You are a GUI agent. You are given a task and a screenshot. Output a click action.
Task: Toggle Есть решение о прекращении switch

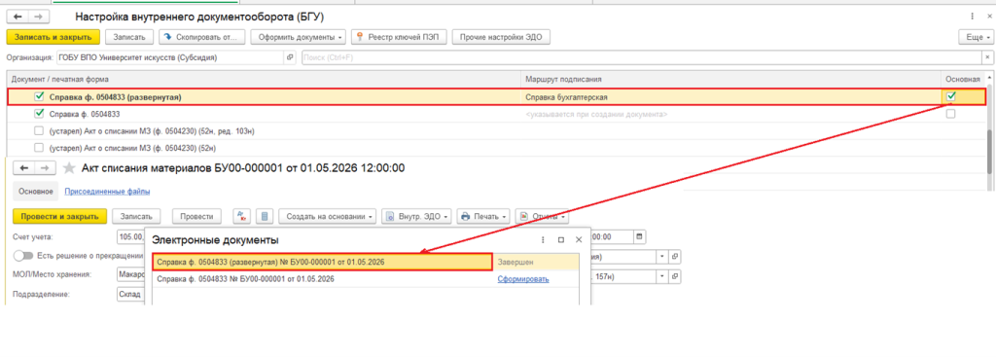tap(22, 256)
